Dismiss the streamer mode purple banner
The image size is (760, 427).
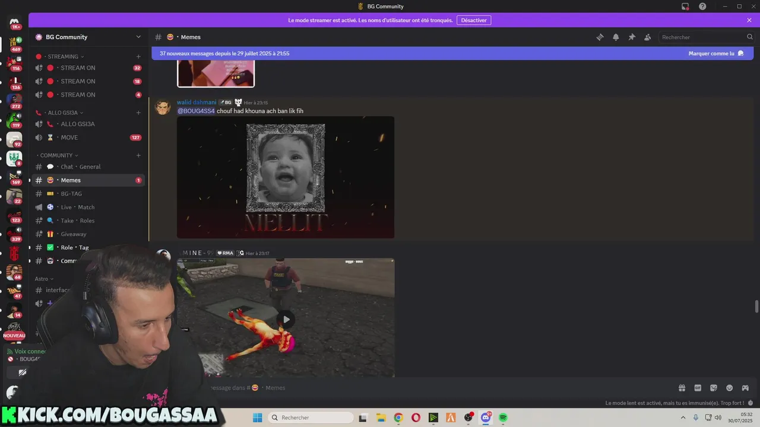pos(749,20)
